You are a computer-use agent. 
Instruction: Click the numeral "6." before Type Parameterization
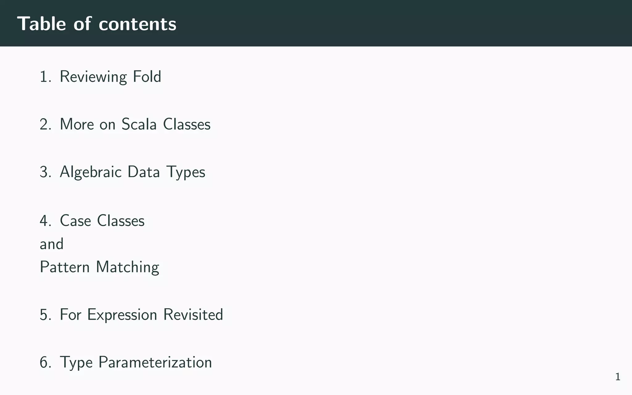pos(46,362)
